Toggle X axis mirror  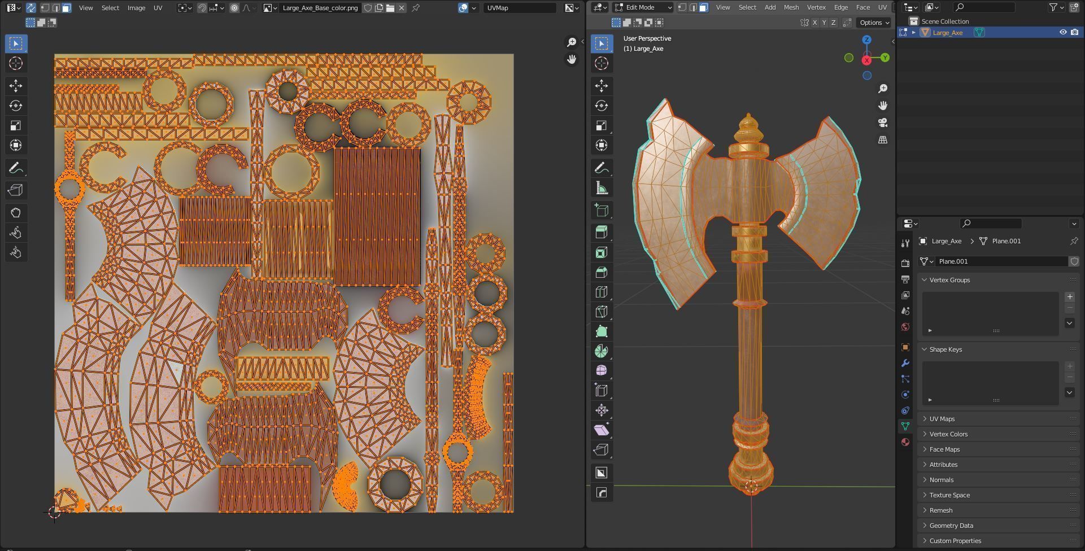[x=814, y=23]
